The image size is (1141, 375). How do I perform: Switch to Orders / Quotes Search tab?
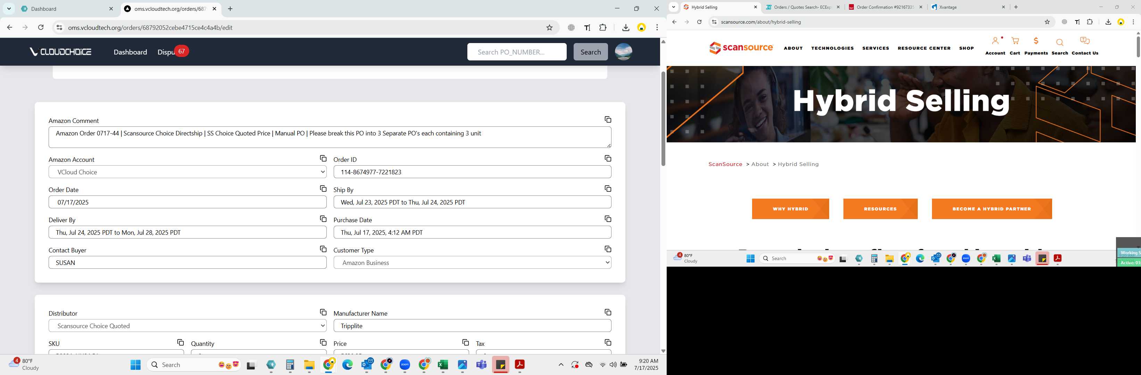(x=802, y=7)
